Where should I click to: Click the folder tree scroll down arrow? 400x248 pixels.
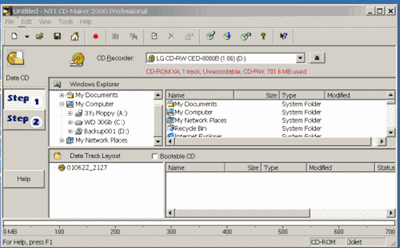coord(158,142)
